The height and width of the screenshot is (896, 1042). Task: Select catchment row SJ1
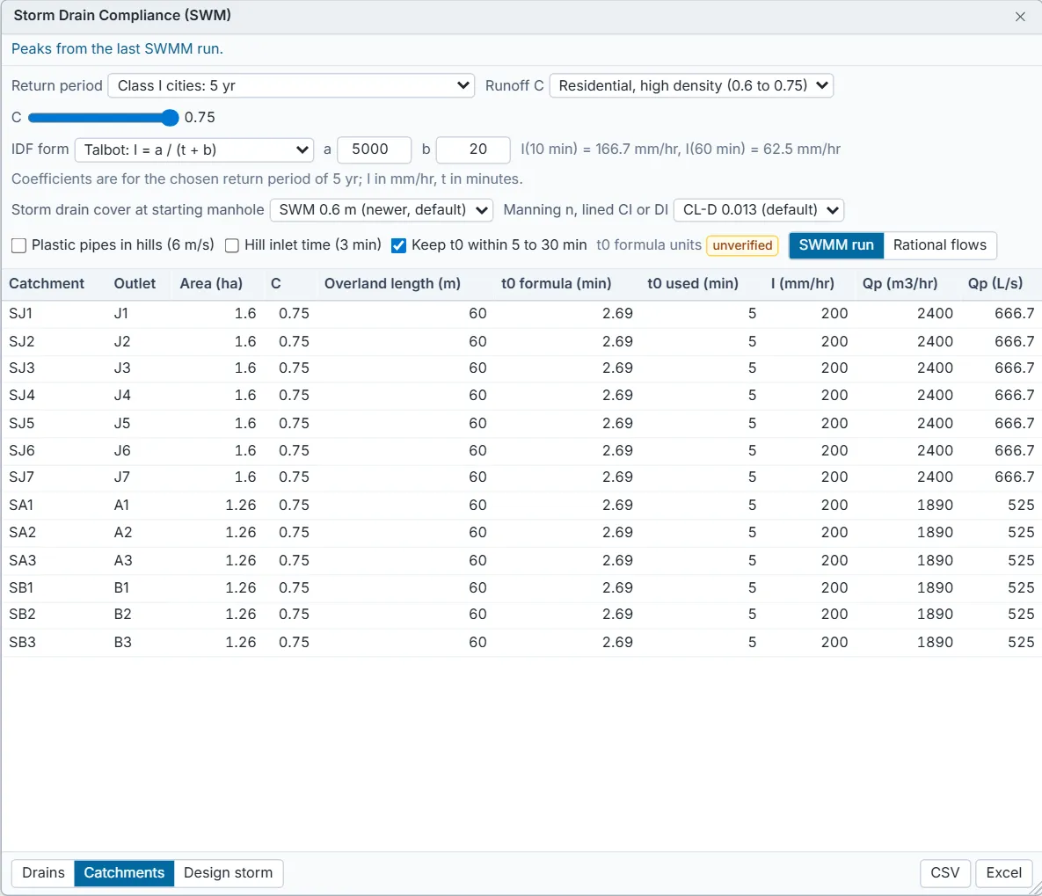(521, 314)
